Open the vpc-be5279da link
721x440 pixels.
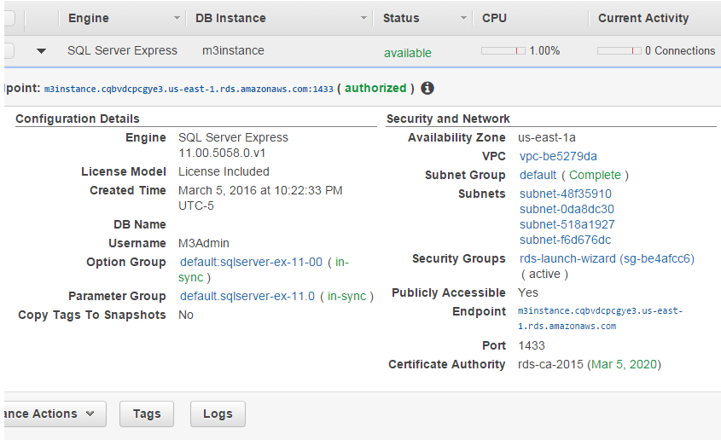558,156
